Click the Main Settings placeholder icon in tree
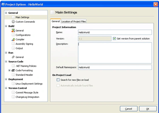The image size is (159, 113). tap(13, 17)
